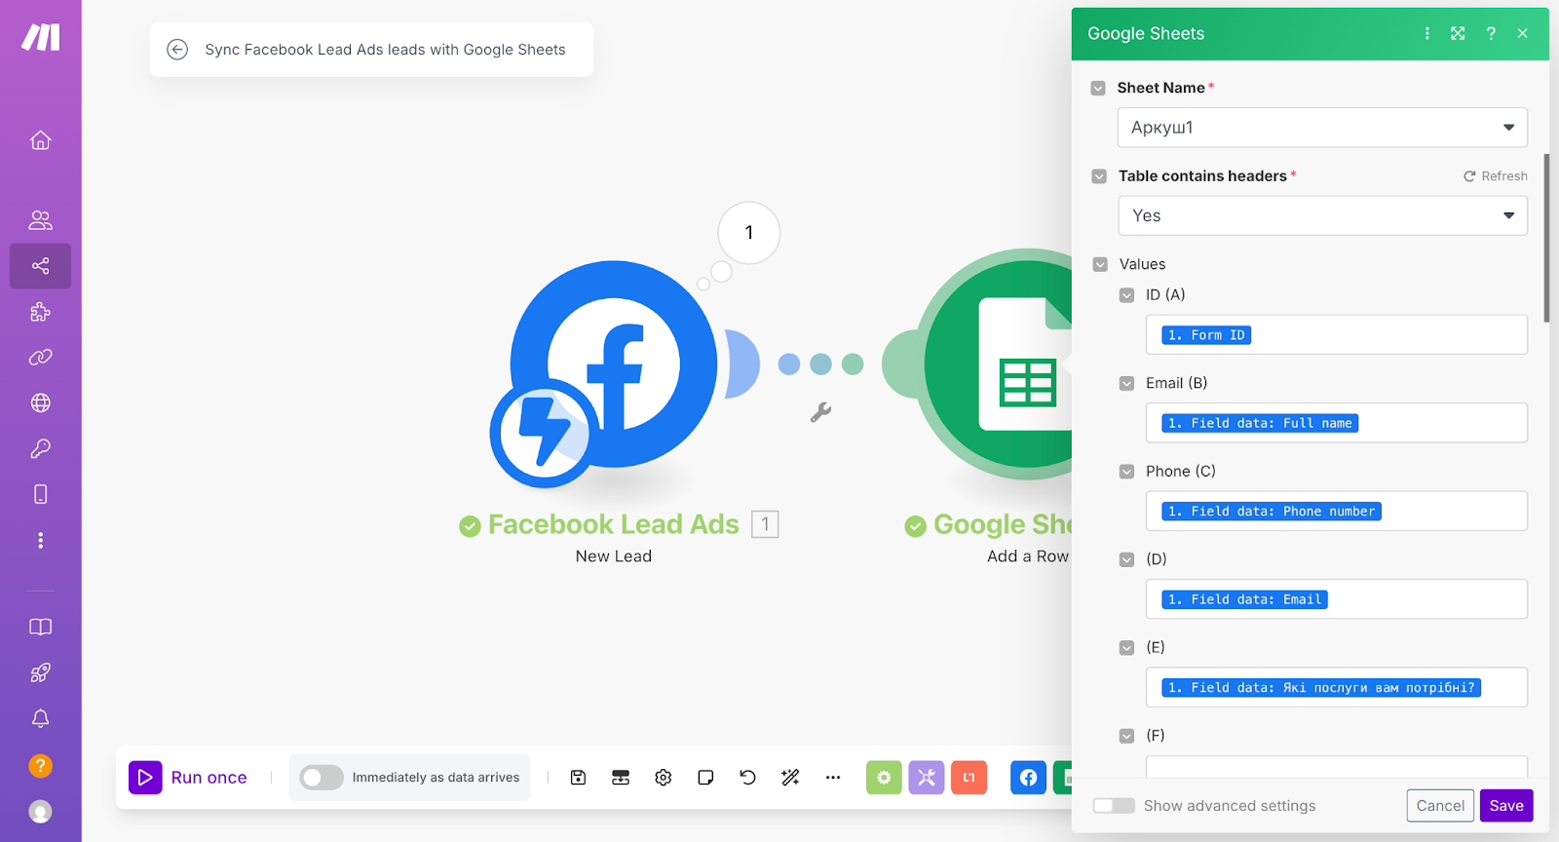Click the Save scenario disk icon
This screenshot has height=842, width=1559.
tap(578, 777)
